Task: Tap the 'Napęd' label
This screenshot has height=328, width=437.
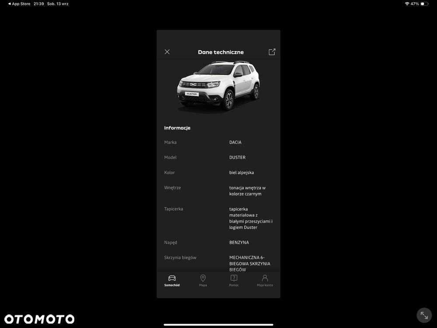Action: [x=170, y=242]
